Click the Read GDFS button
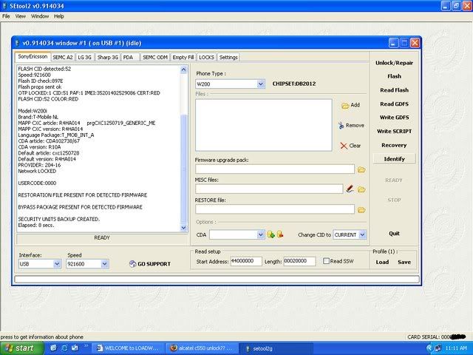473x355 pixels. pos(394,104)
